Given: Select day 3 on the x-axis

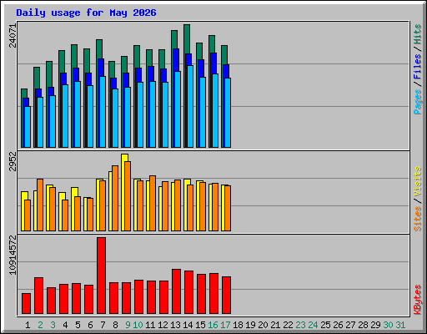Looking at the screenshot, I should 53,325.
